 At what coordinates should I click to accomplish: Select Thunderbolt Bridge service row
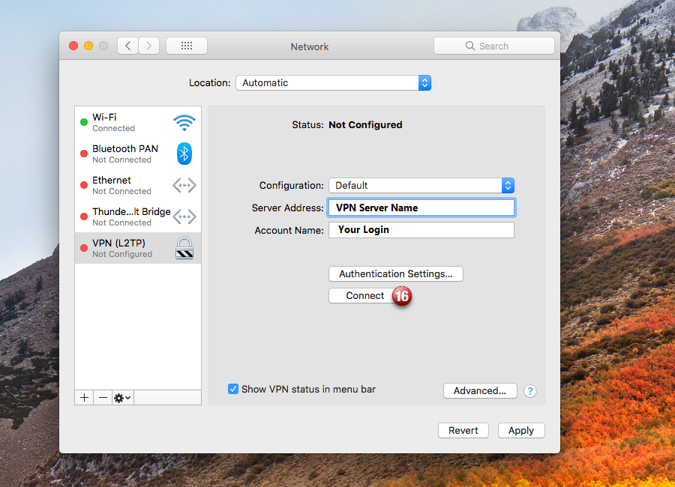pyautogui.click(x=138, y=217)
